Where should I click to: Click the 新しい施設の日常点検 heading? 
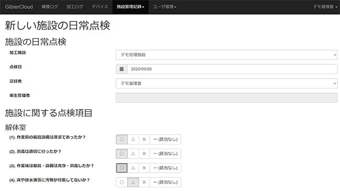tap(58, 26)
